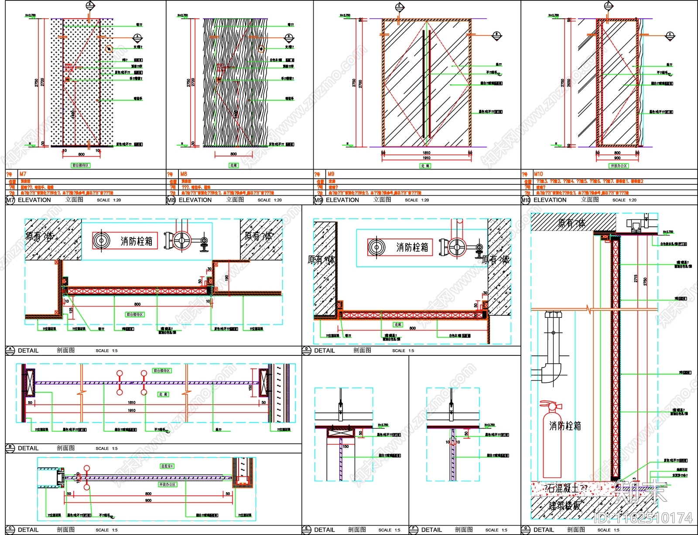Select the 消防栓箱 label in detail D

[x=412, y=247]
